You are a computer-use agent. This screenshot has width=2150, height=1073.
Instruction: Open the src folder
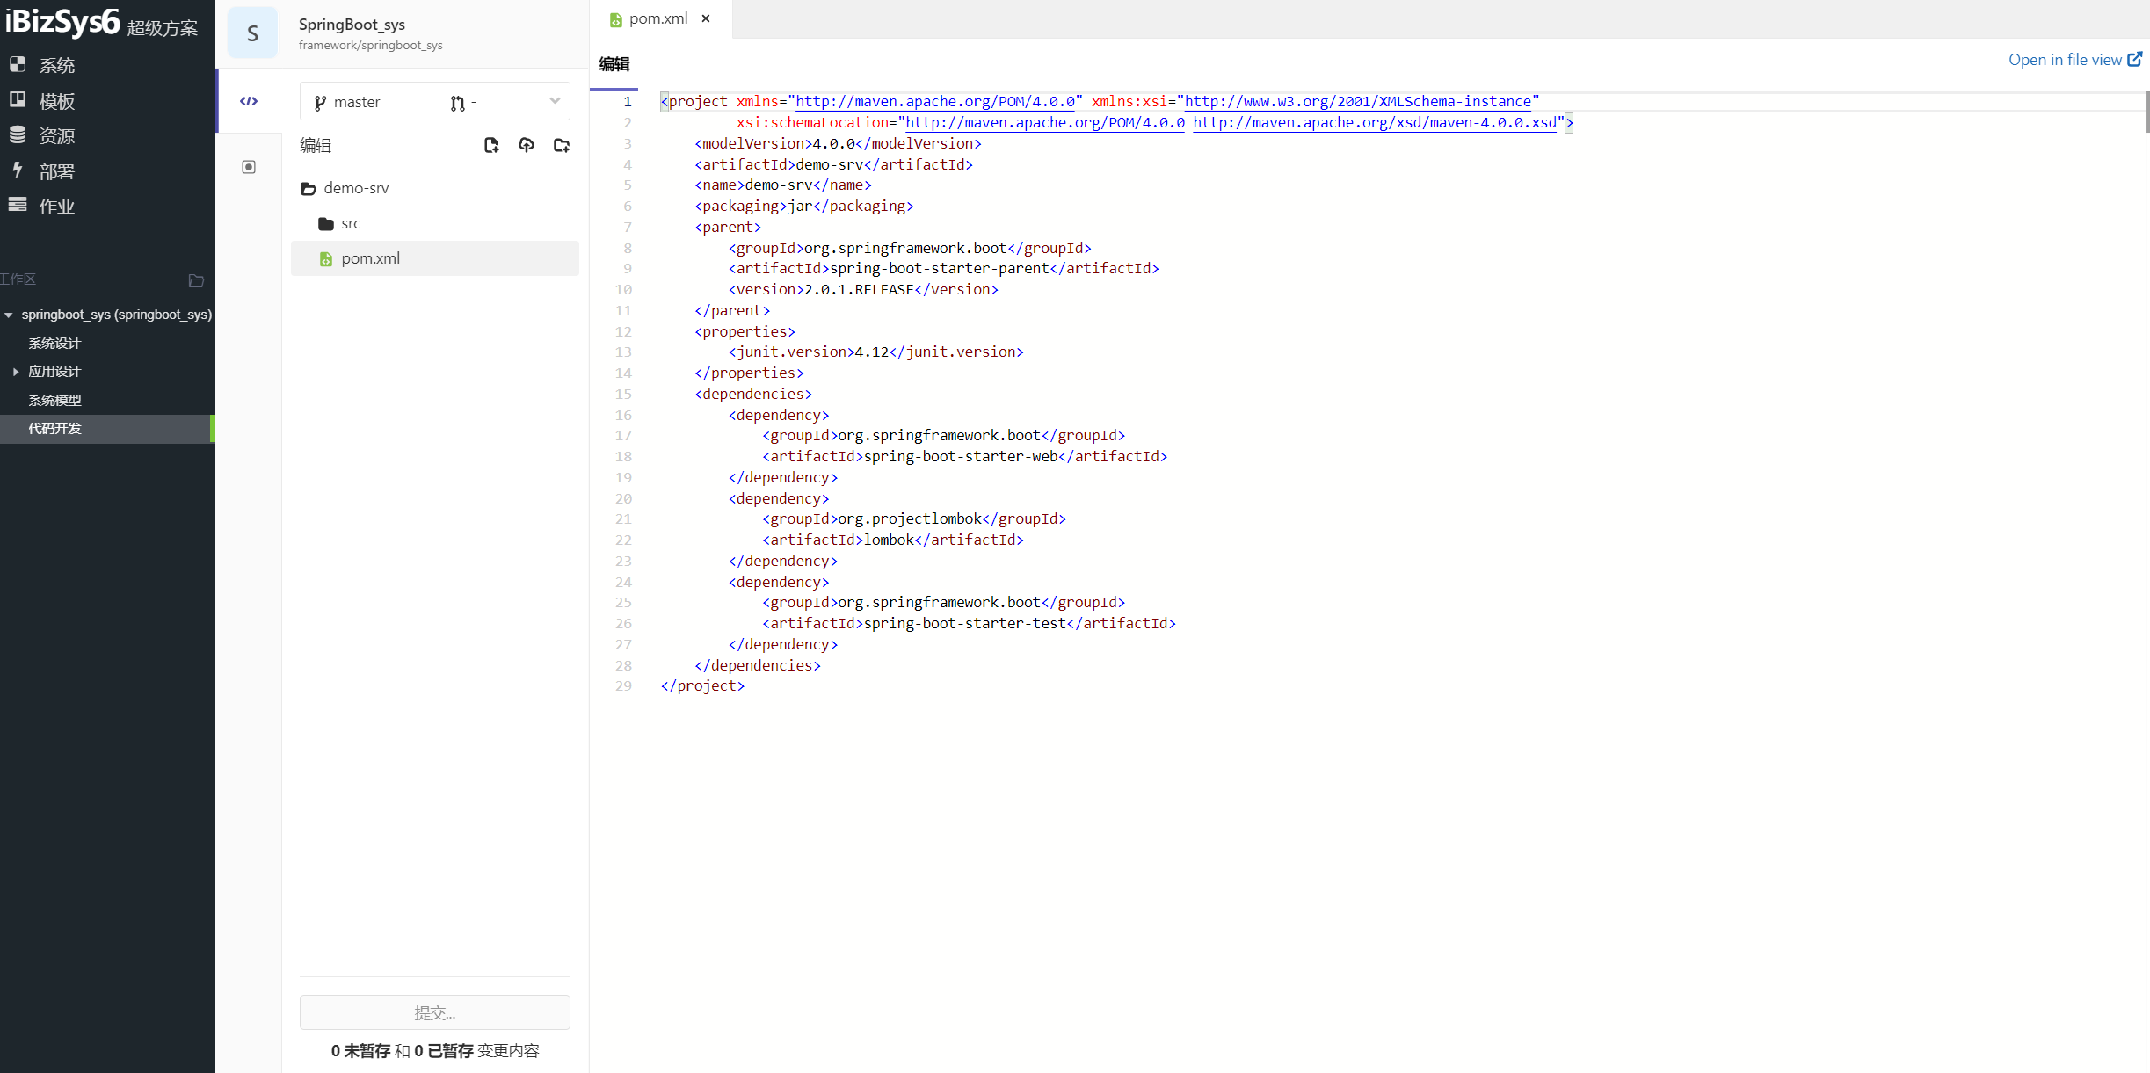[351, 223]
